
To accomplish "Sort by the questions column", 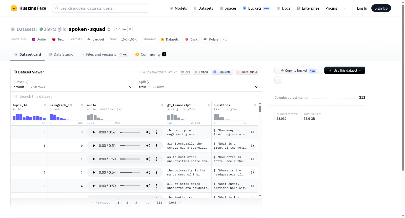I will click(255, 105).
